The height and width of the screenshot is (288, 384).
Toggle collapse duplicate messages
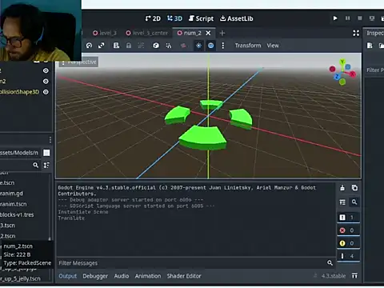tap(342, 202)
